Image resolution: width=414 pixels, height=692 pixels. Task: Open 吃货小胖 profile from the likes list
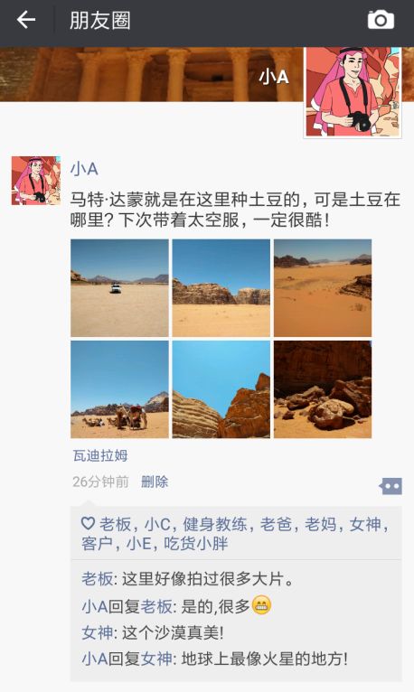coord(196,543)
